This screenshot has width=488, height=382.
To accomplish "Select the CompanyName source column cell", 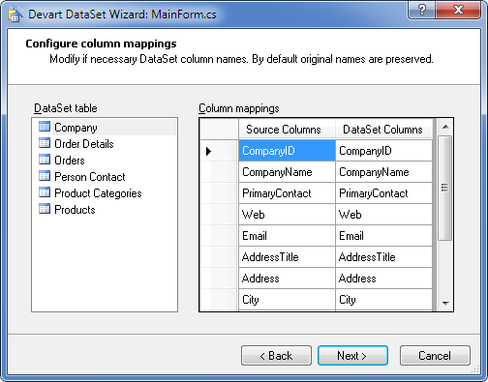I will point(287,172).
